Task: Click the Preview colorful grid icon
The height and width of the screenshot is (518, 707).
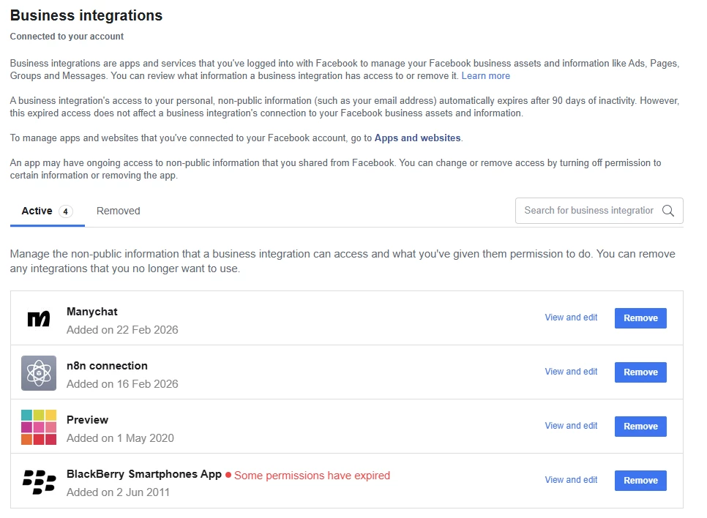Action: pyautogui.click(x=39, y=427)
